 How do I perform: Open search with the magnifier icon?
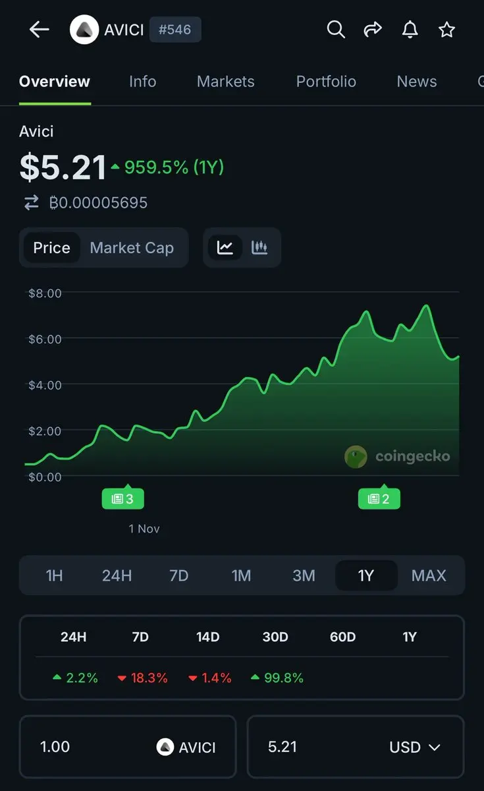336,30
